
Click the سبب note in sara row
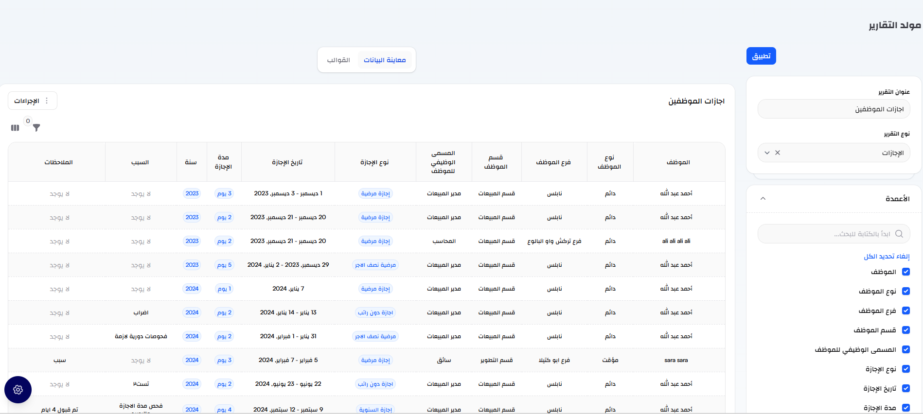[60, 360]
